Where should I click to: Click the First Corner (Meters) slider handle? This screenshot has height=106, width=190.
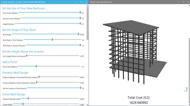[x=80, y=12]
